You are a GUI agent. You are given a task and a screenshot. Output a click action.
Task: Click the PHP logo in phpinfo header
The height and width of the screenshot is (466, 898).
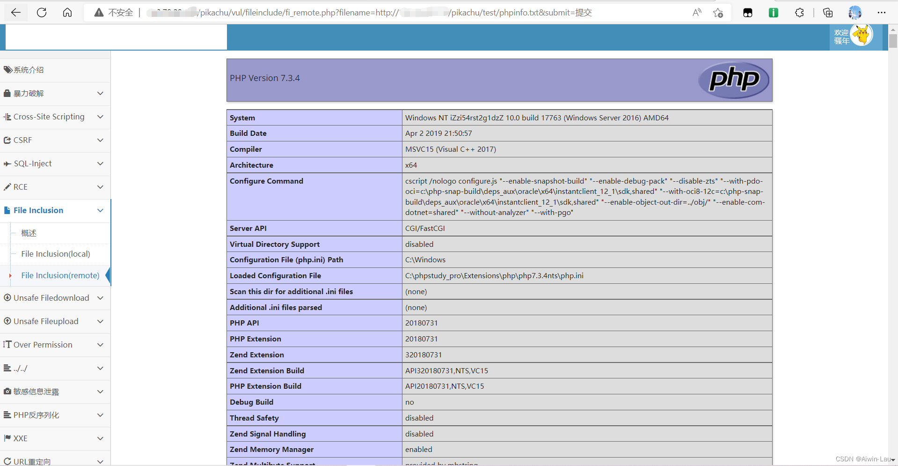coord(734,80)
